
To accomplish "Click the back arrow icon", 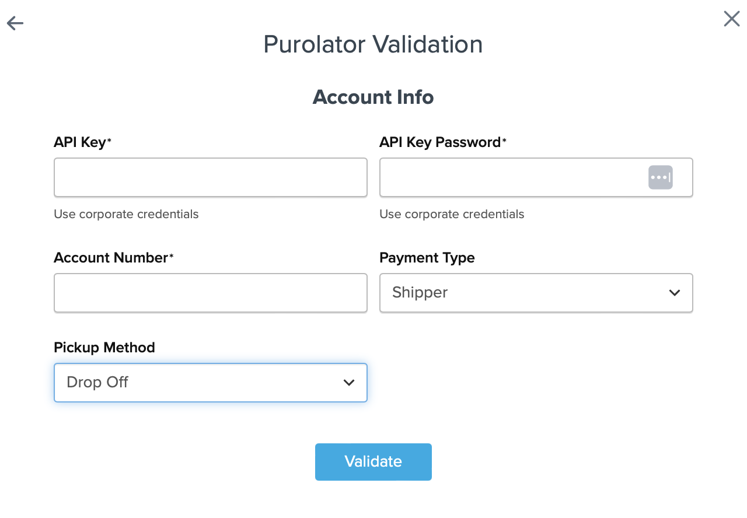I will [15, 23].
